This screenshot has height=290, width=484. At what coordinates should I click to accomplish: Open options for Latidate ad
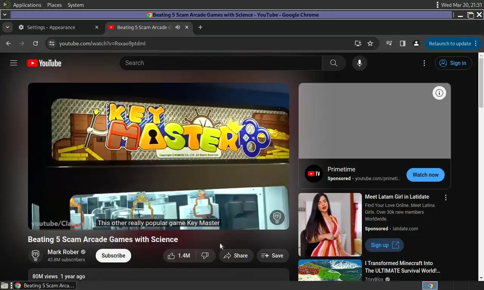click(x=446, y=197)
